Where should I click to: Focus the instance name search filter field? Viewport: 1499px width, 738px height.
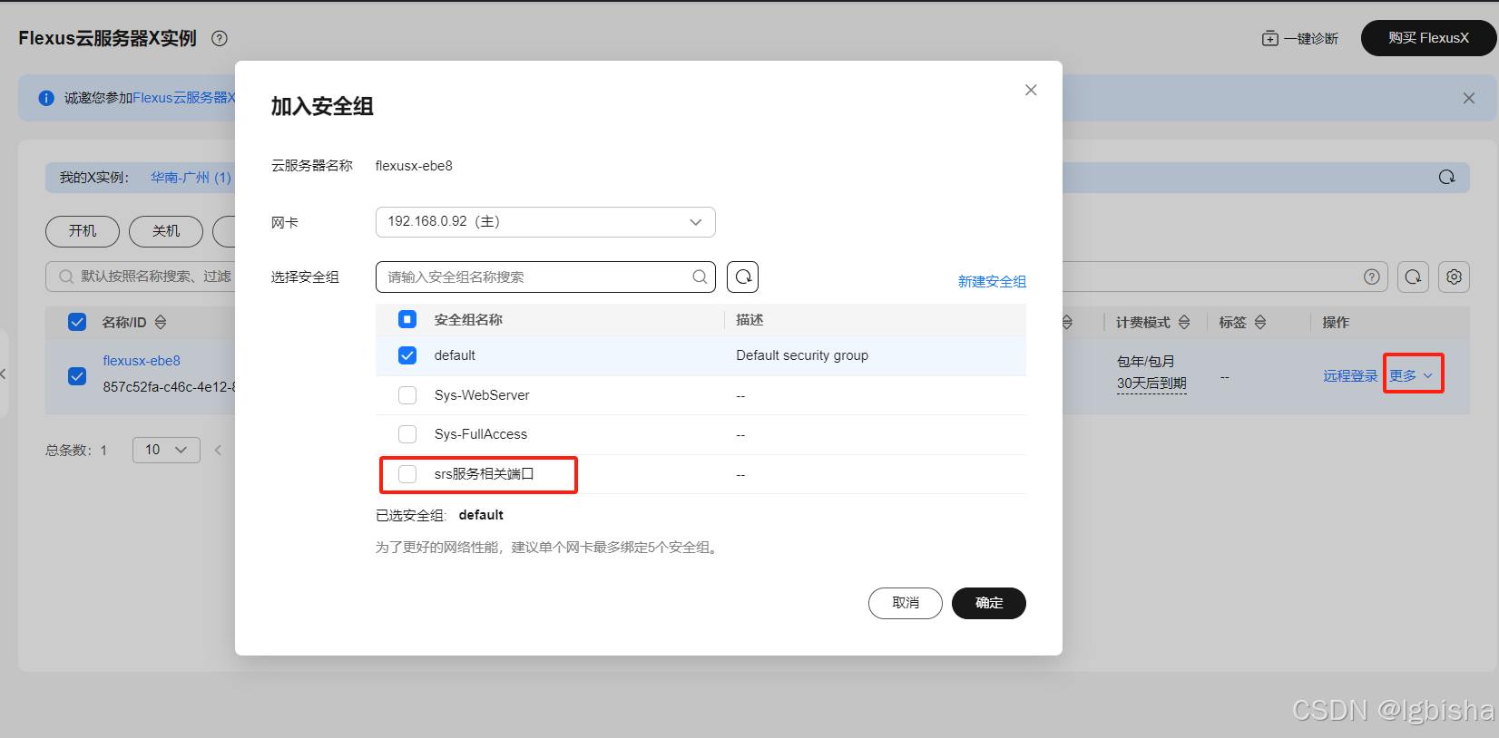[x=154, y=277]
